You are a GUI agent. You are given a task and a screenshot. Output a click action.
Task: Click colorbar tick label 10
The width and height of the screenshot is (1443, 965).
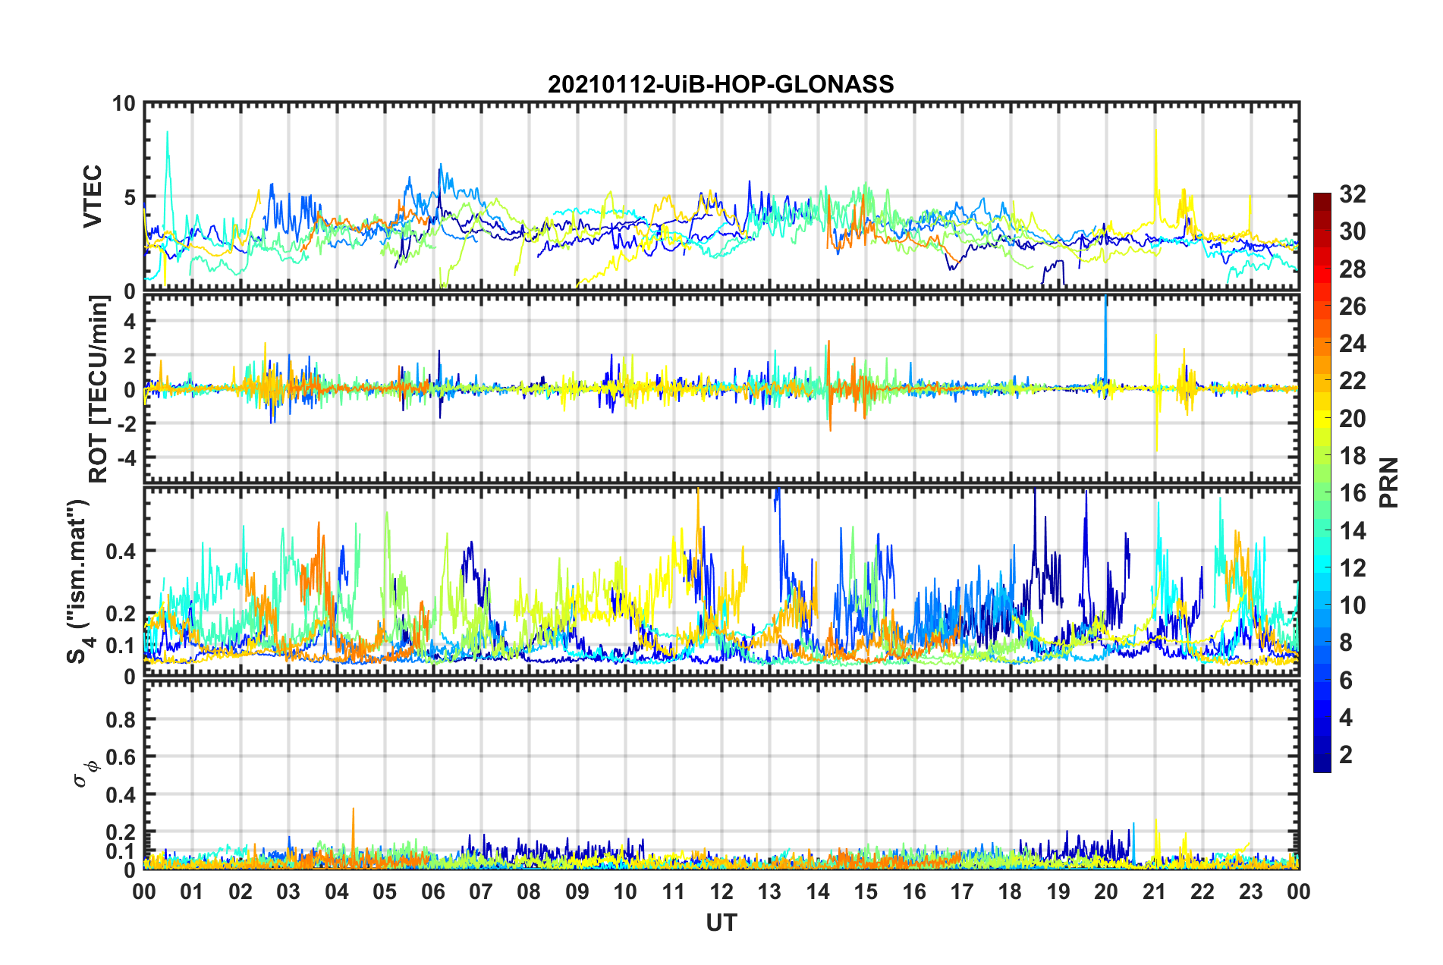click(x=1352, y=605)
